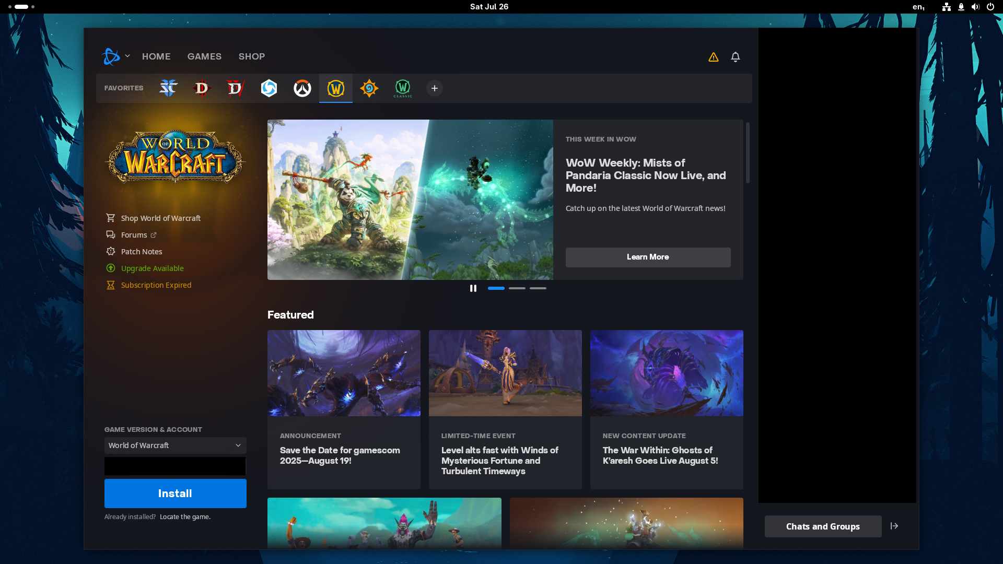
Task: Click the Learn More button
Action: point(648,257)
